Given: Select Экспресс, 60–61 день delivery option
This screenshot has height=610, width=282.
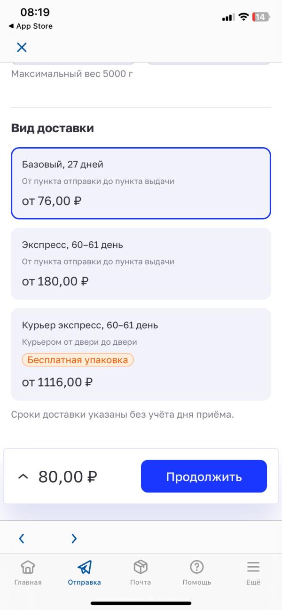Looking at the screenshot, I should [x=141, y=263].
